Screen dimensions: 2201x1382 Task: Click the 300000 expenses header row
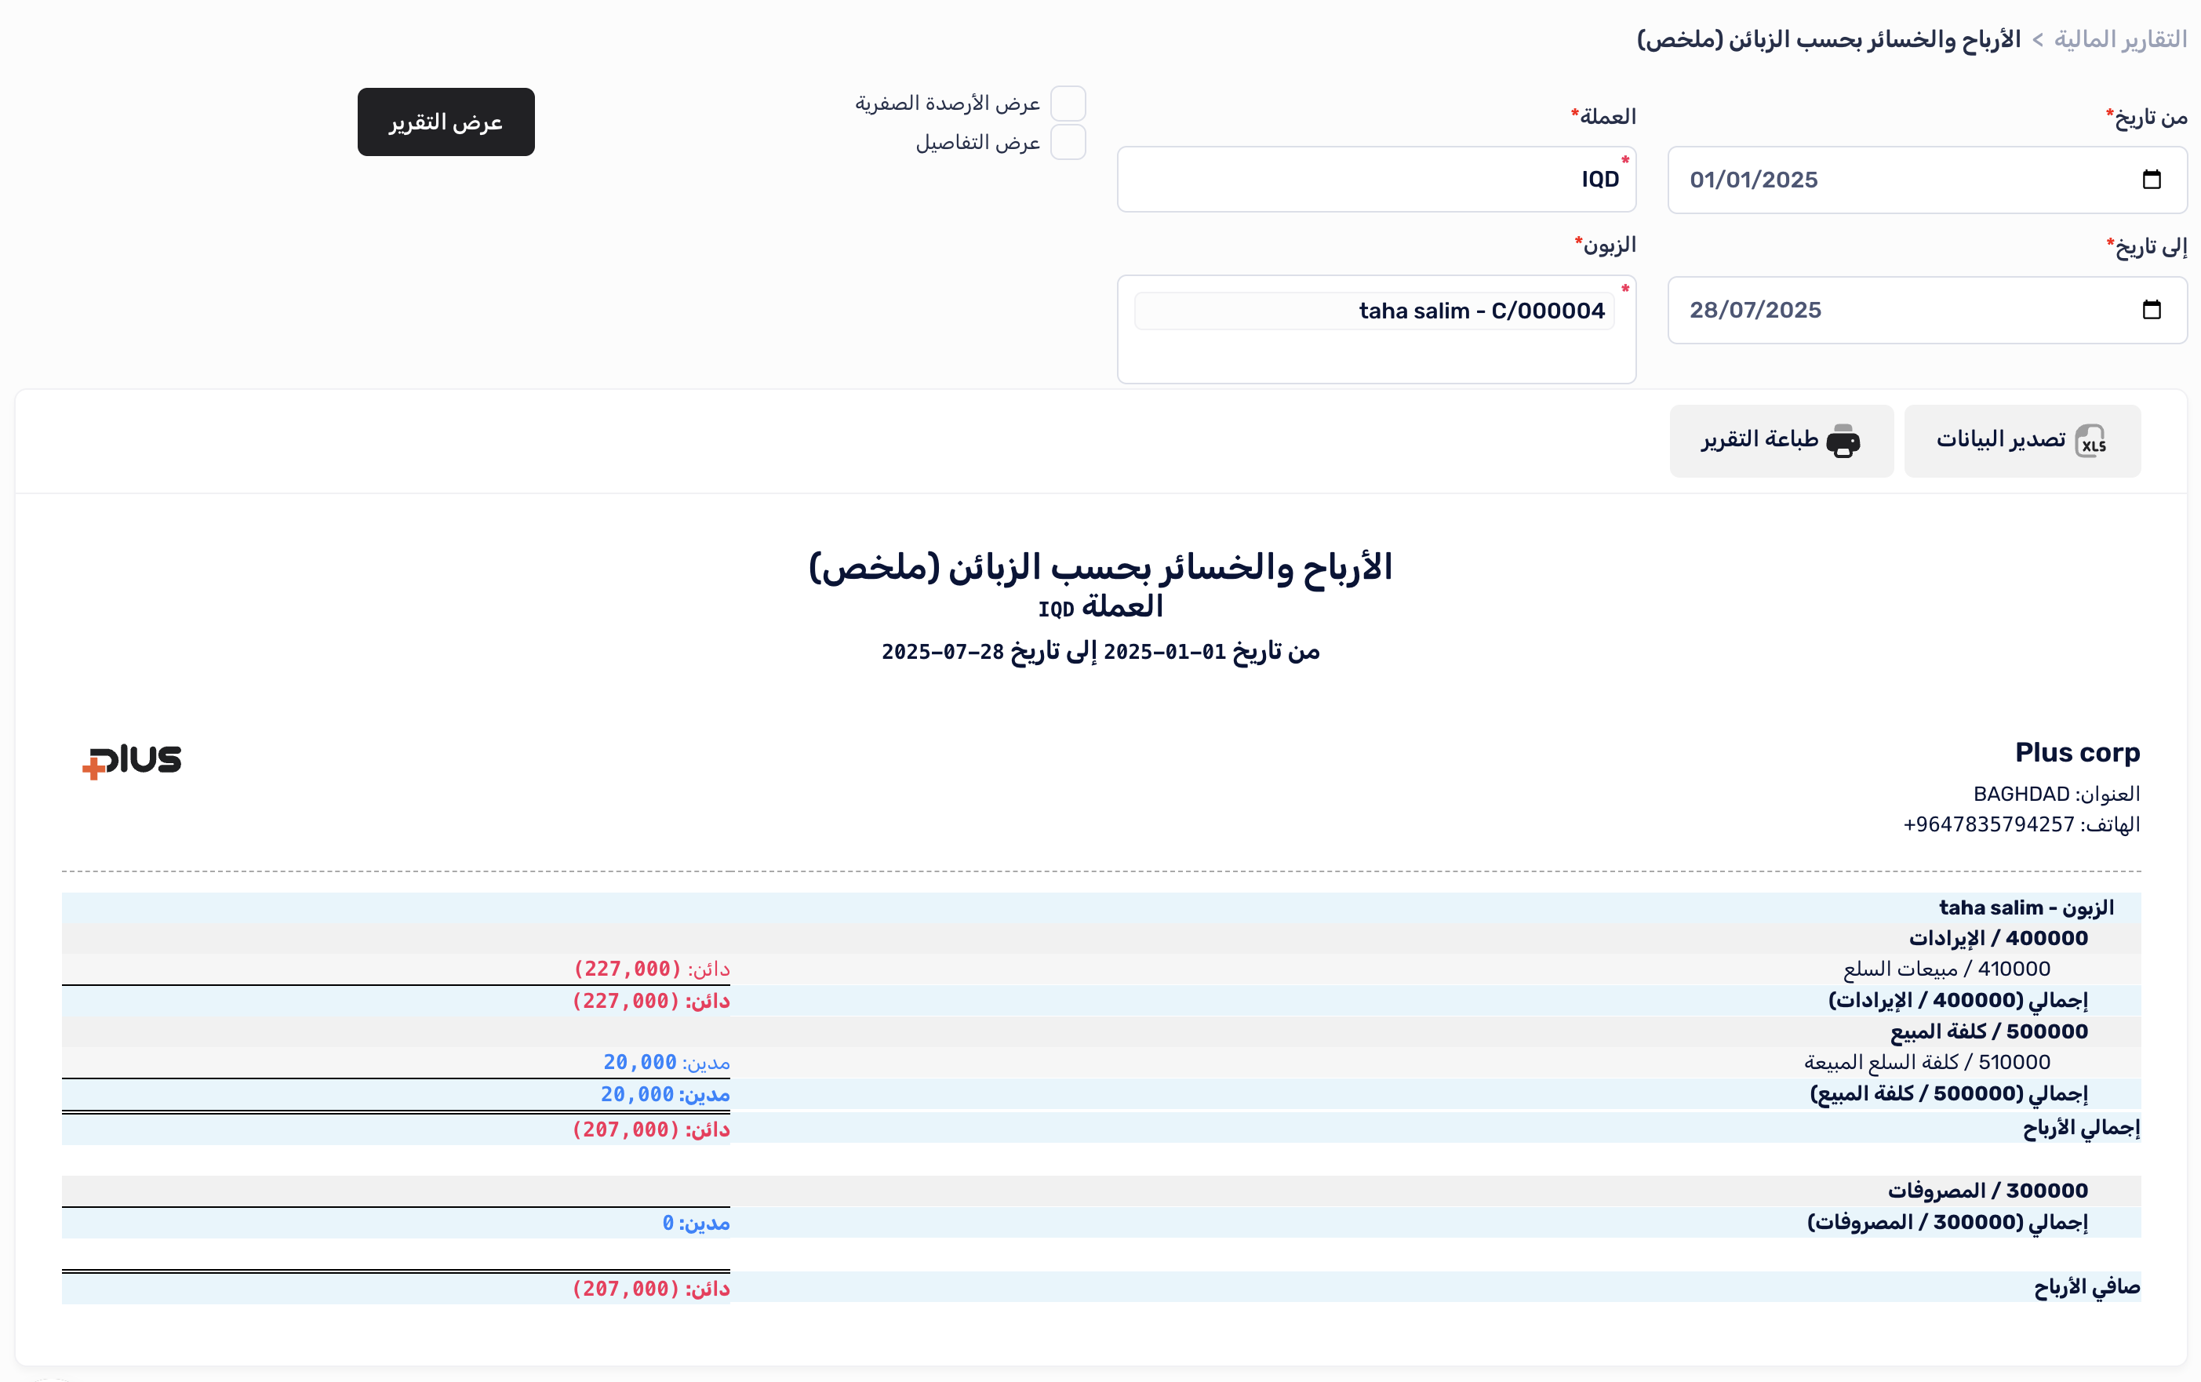coord(1987,1190)
